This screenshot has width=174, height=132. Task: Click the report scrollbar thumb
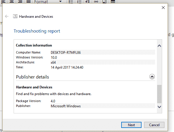pos(159,94)
